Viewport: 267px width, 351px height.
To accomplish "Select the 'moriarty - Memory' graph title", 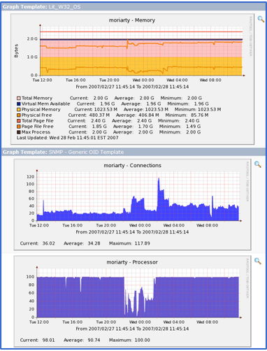I will (132, 20).
